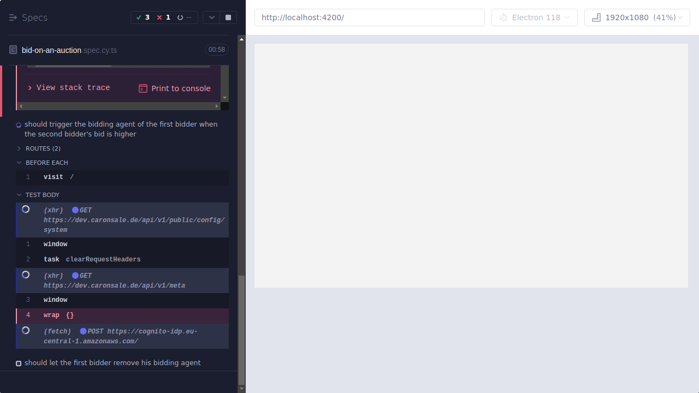Collapse the test list with the chevron button
This screenshot has width=699, height=393.
click(211, 17)
